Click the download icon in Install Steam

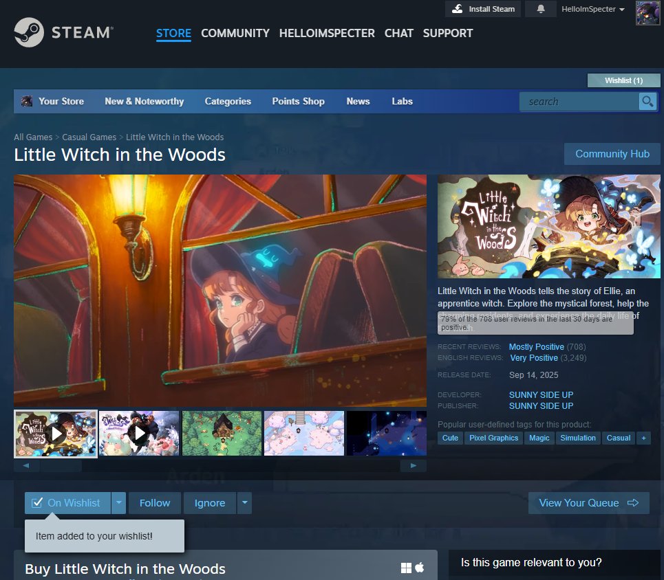(x=458, y=9)
